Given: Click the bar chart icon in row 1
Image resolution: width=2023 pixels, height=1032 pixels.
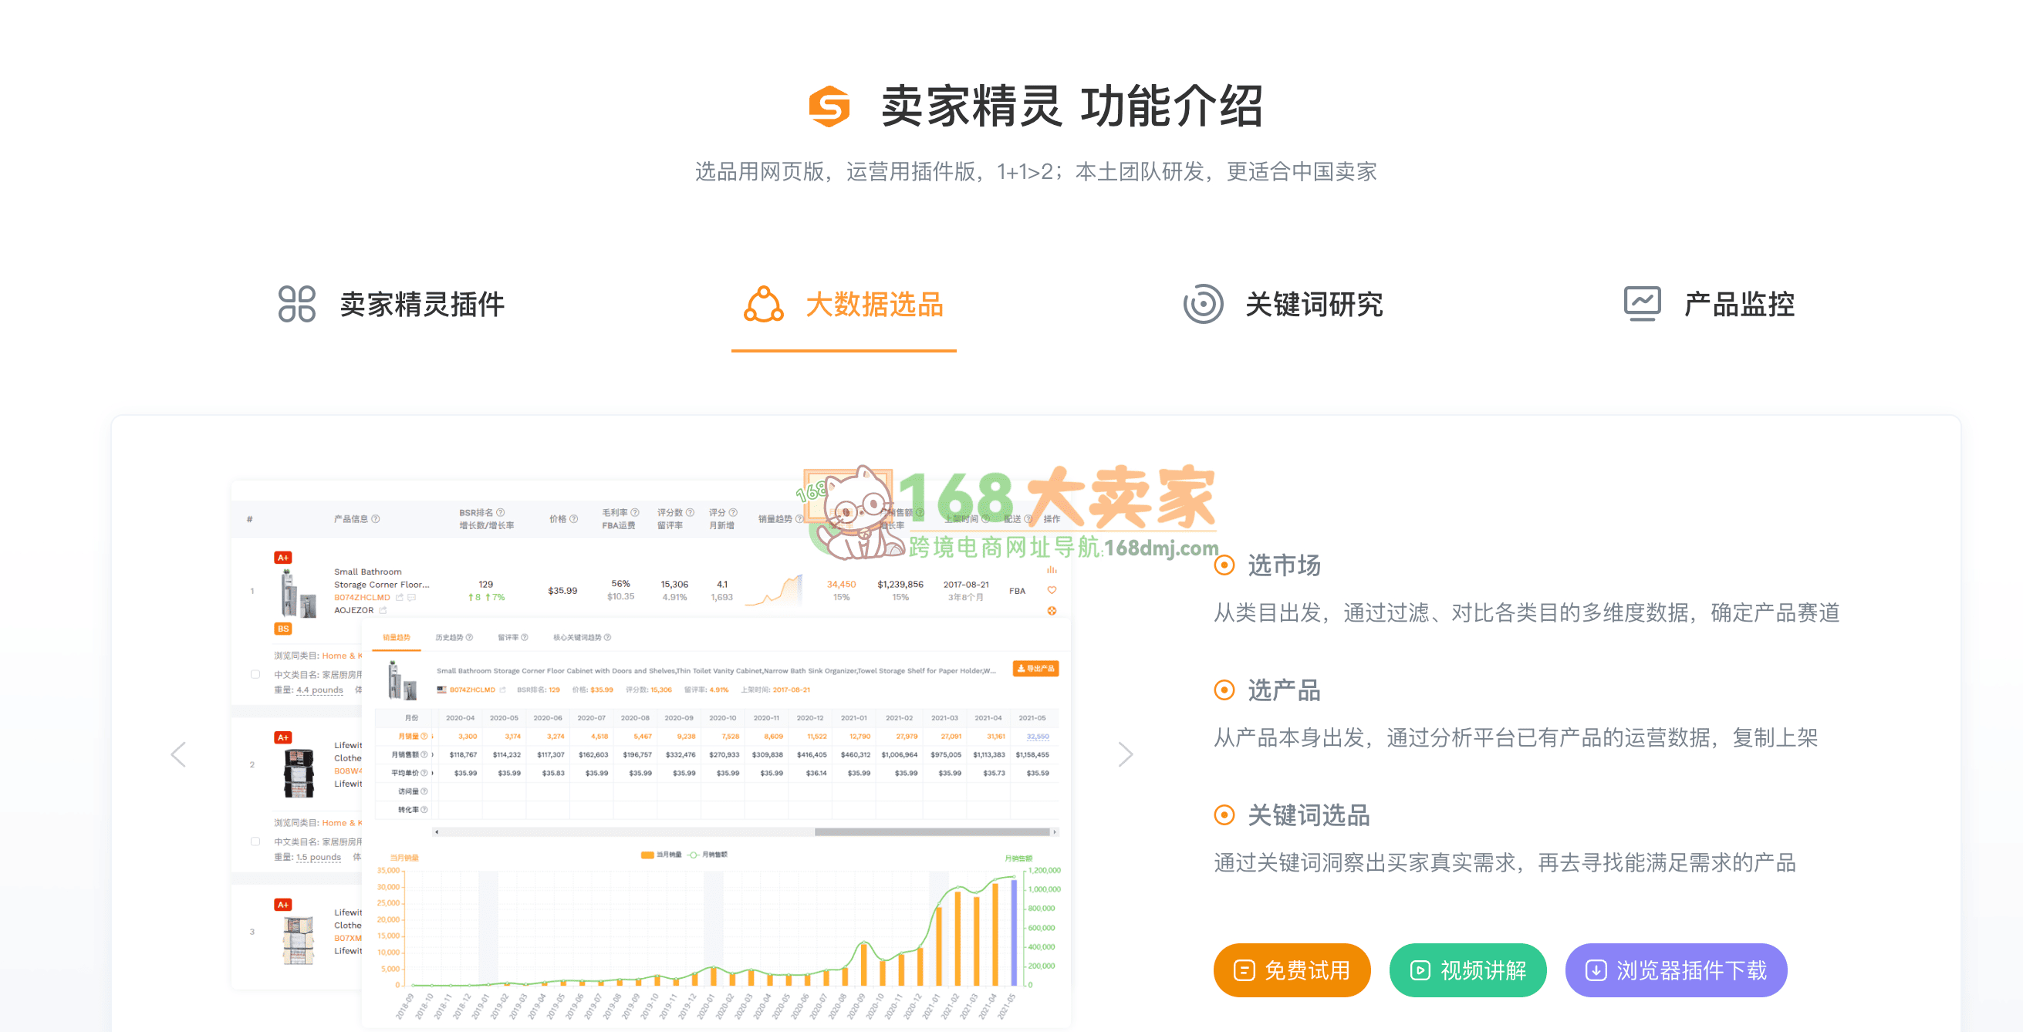Looking at the screenshot, I should [1052, 570].
